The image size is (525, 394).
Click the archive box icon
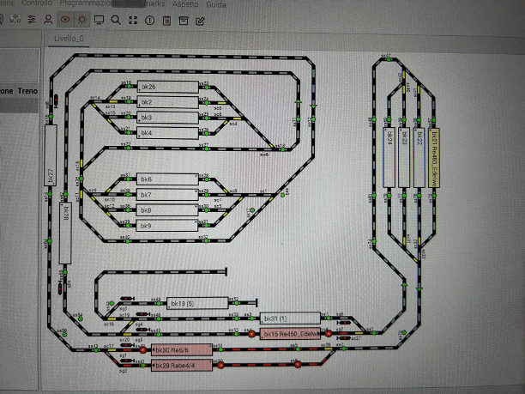tap(183, 19)
